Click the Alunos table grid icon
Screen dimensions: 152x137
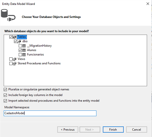24,50
